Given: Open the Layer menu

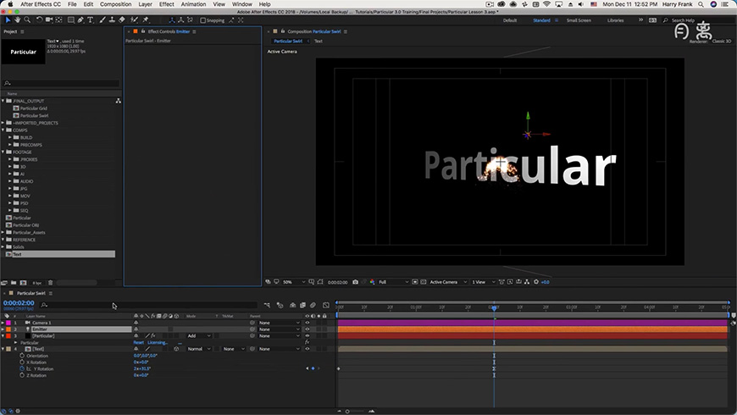Looking at the screenshot, I should pyautogui.click(x=145, y=4).
